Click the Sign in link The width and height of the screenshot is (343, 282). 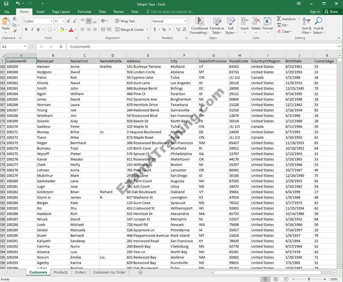[315, 11]
